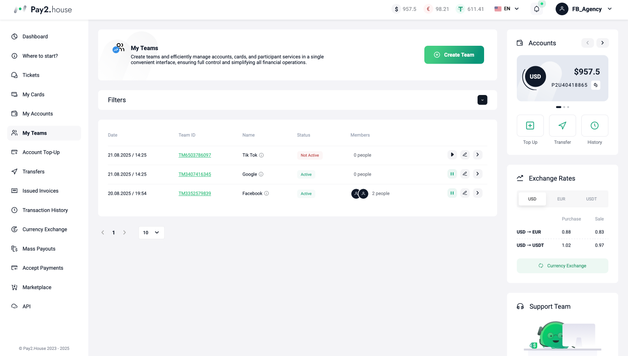Pause the Google team
Screen dimensions: 628x356
point(452,174)
